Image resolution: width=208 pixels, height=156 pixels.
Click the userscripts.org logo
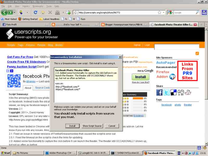pos(32,34)
